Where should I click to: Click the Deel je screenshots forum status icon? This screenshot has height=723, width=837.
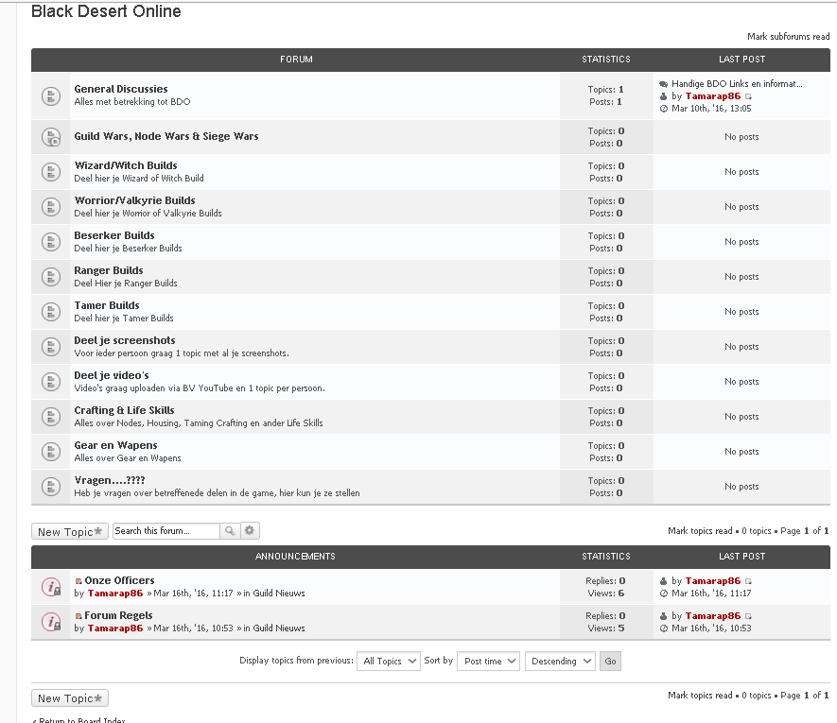tap(51, 347)
